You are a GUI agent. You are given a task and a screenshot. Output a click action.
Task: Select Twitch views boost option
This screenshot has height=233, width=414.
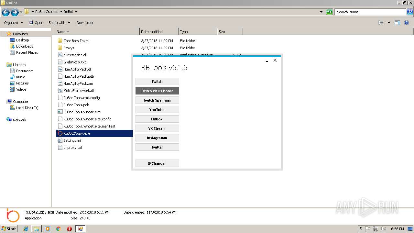point(157,91)
